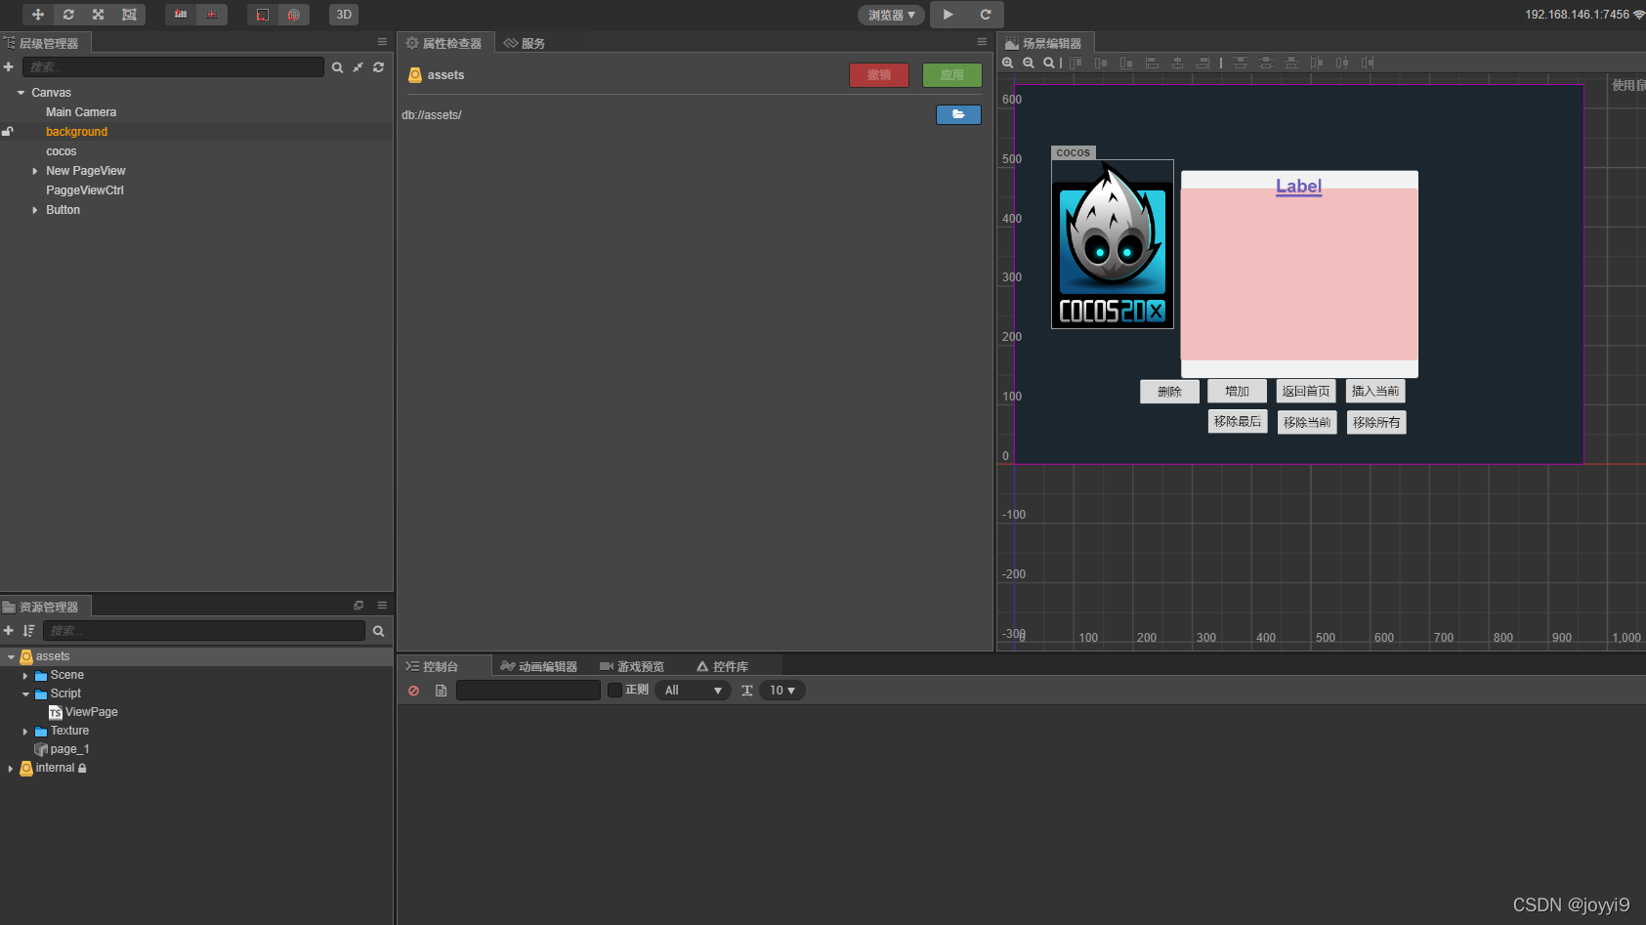Select the Scene Editor tab
The height and width of the screenshot is (925, 1646).
click(x=1044, y=43)
